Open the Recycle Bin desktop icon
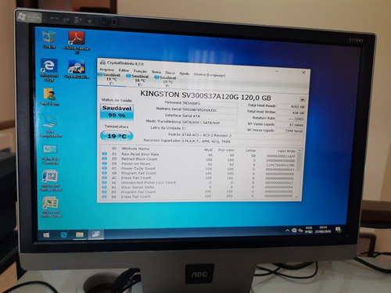 [x=49, y=40]
